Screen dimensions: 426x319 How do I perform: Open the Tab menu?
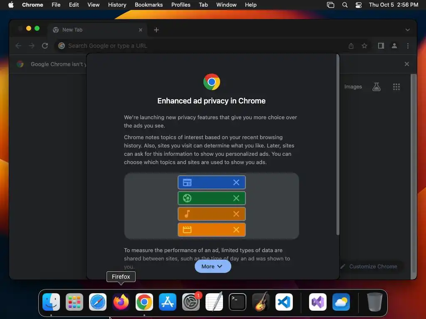[203, 5]
